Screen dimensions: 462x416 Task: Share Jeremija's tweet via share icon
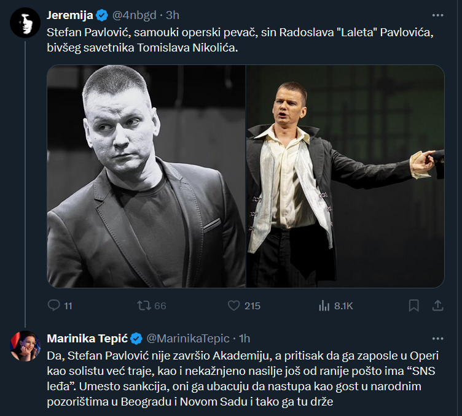pos(438,306)
